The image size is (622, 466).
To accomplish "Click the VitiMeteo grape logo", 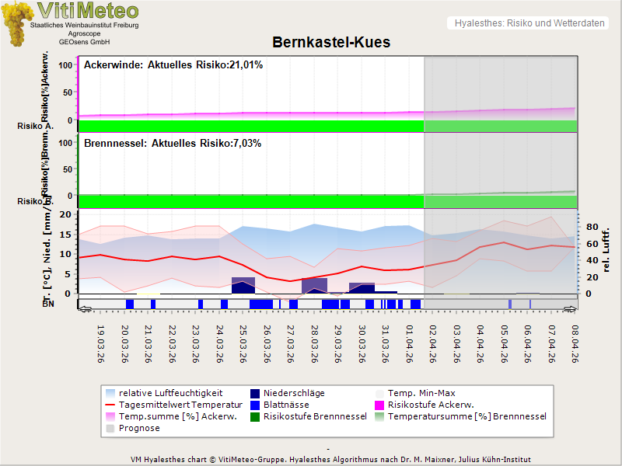I will click(x=17, y=23).
